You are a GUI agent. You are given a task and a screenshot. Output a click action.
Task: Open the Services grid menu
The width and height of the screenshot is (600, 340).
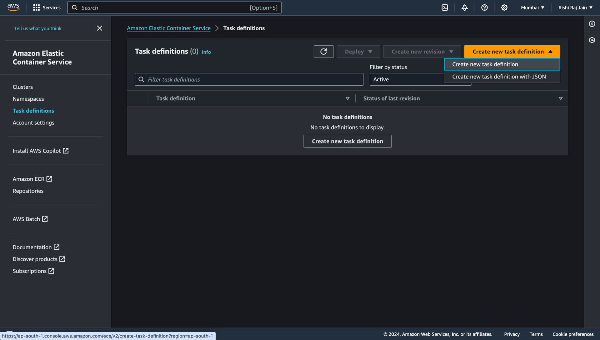[x=47, y=7]
